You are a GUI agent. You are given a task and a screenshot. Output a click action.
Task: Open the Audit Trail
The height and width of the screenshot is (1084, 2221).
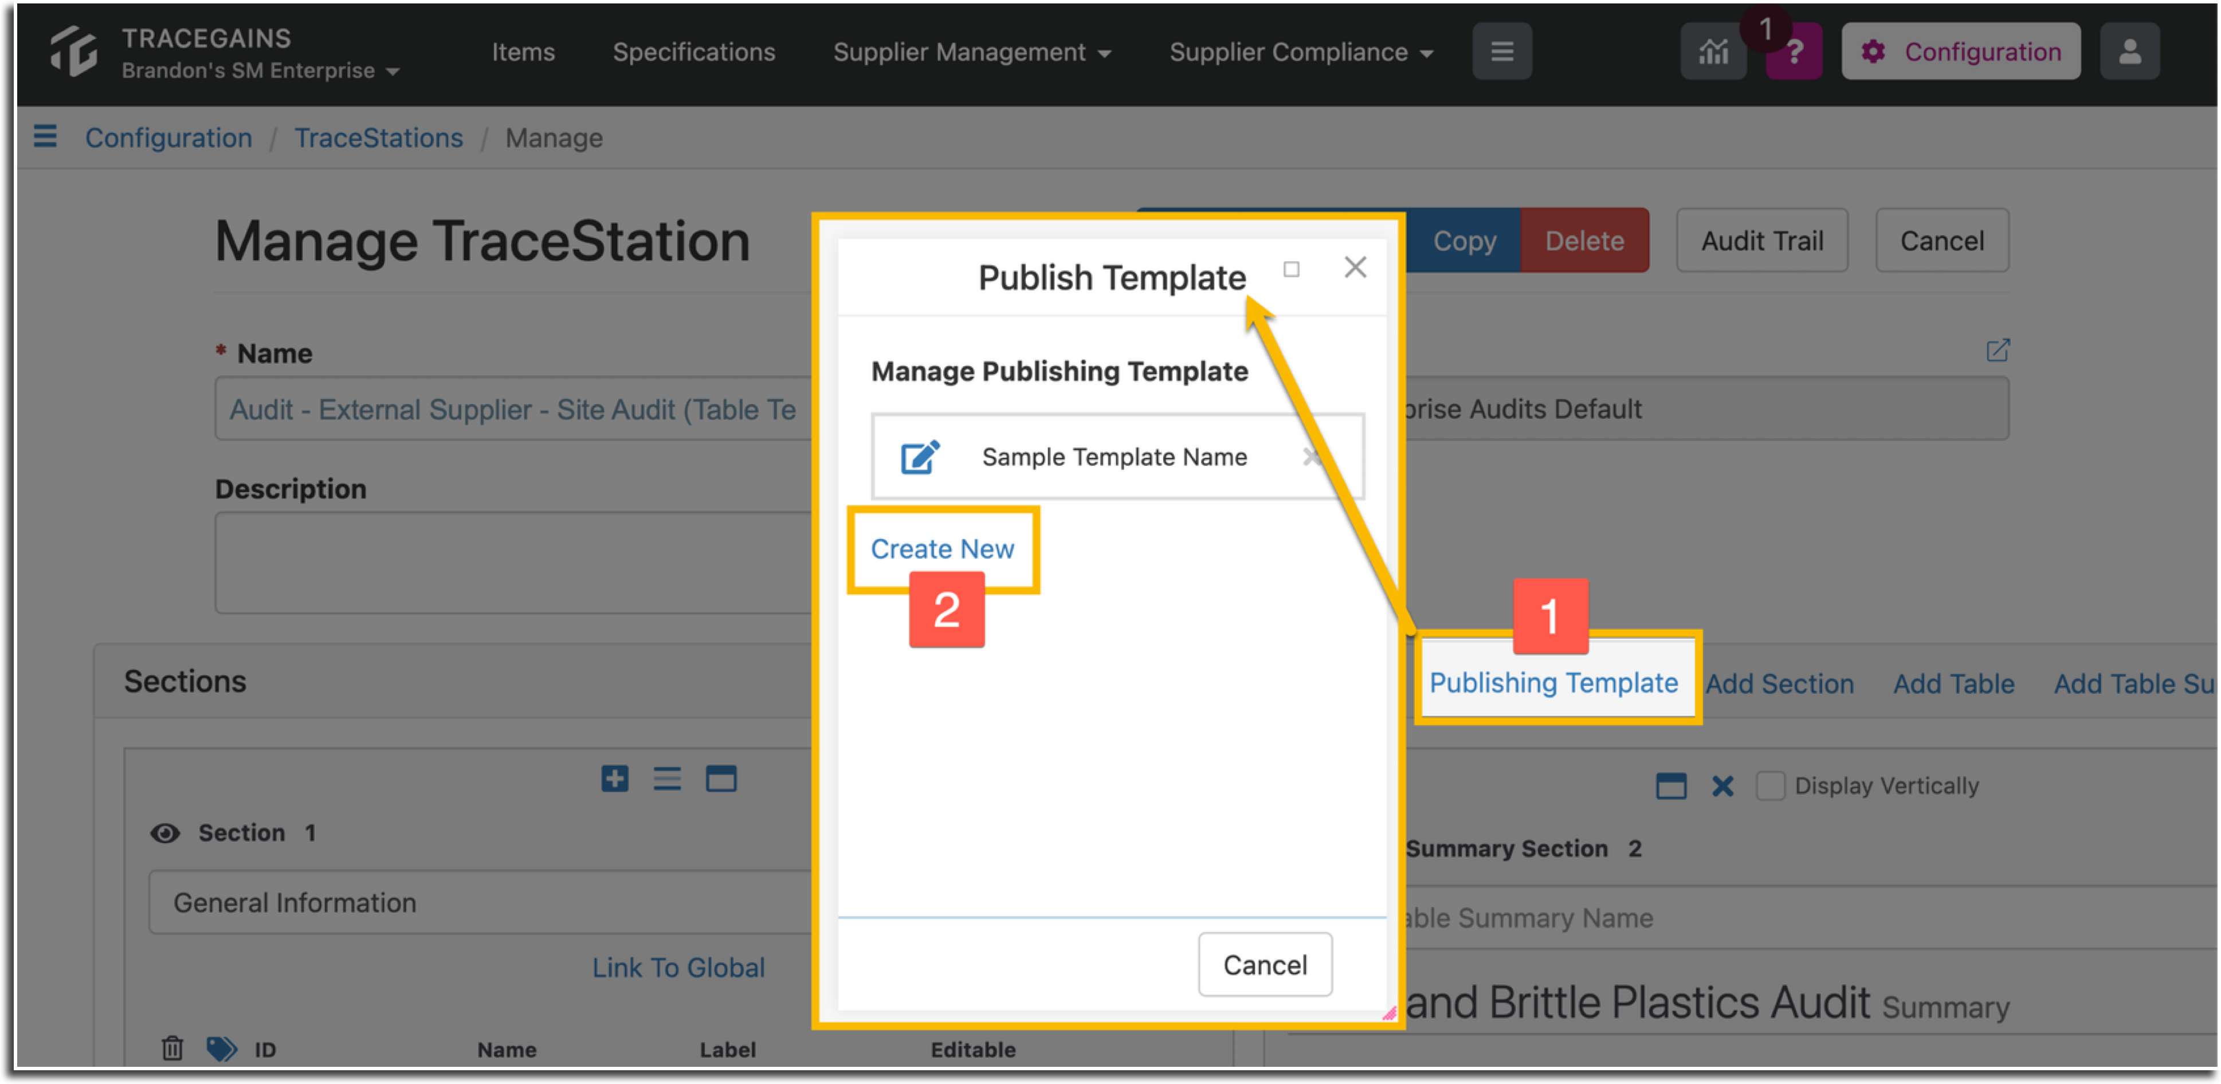click(1761, 241)
